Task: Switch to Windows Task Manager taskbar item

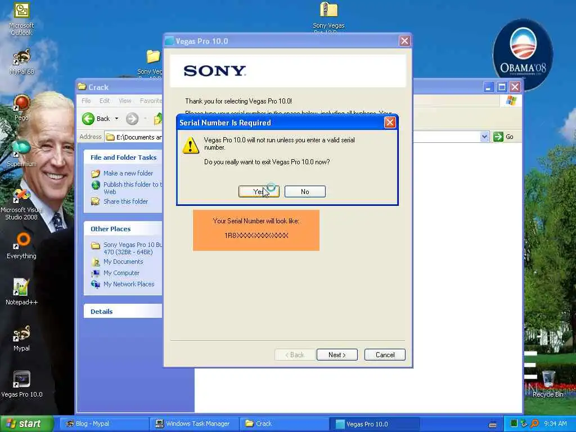Action: [194, 424]
